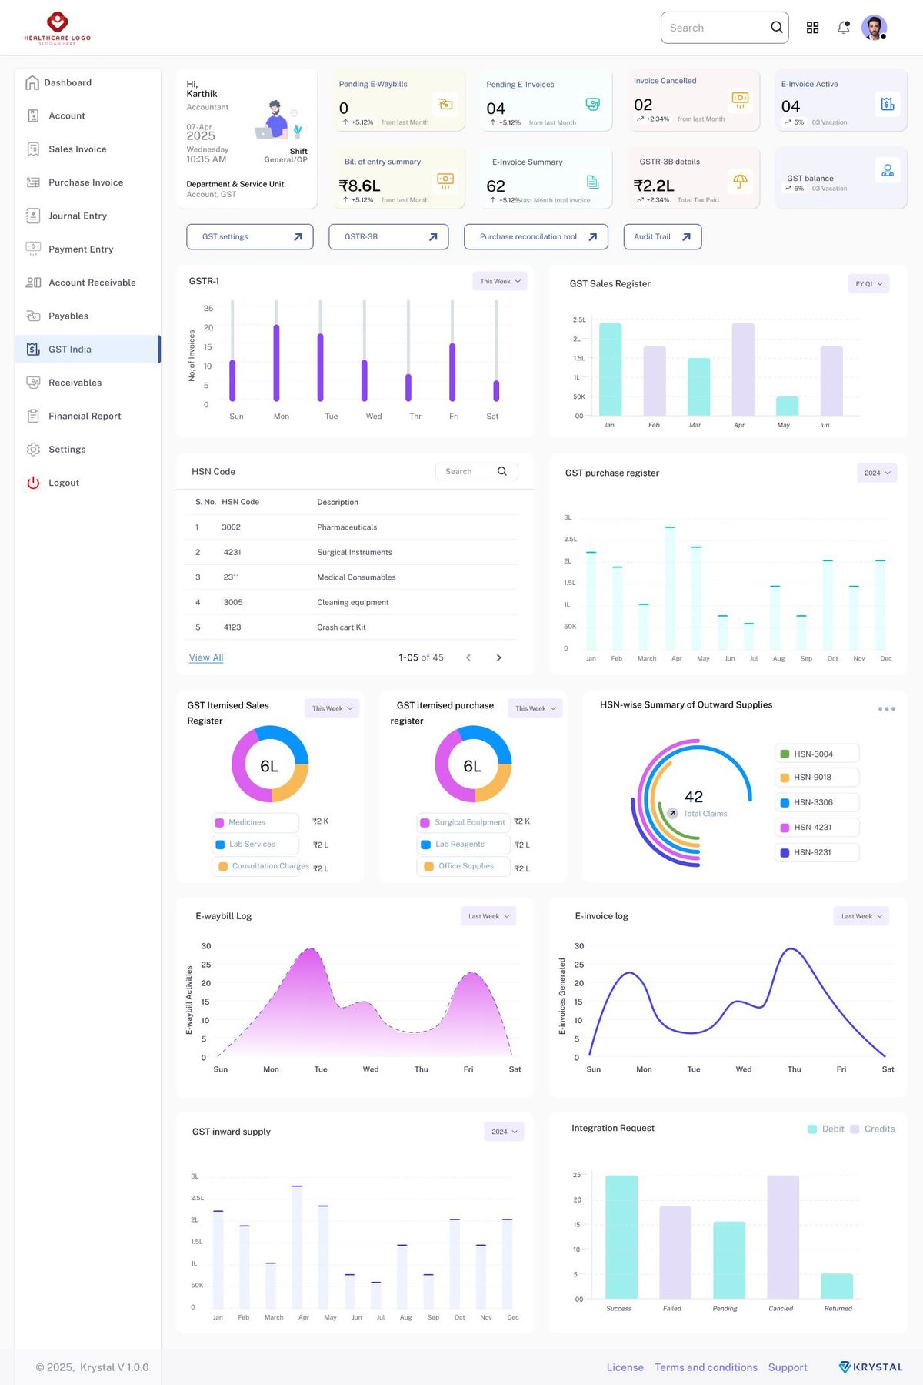Viewport: 923px width, 1385px height.
Task: Toggle the Debit legend in Integration Request
Action: 825,1129
